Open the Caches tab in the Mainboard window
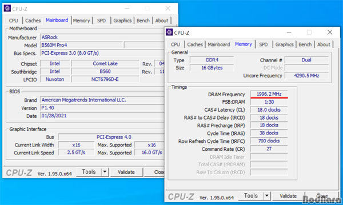343x205 pixels. coord(33,20)
